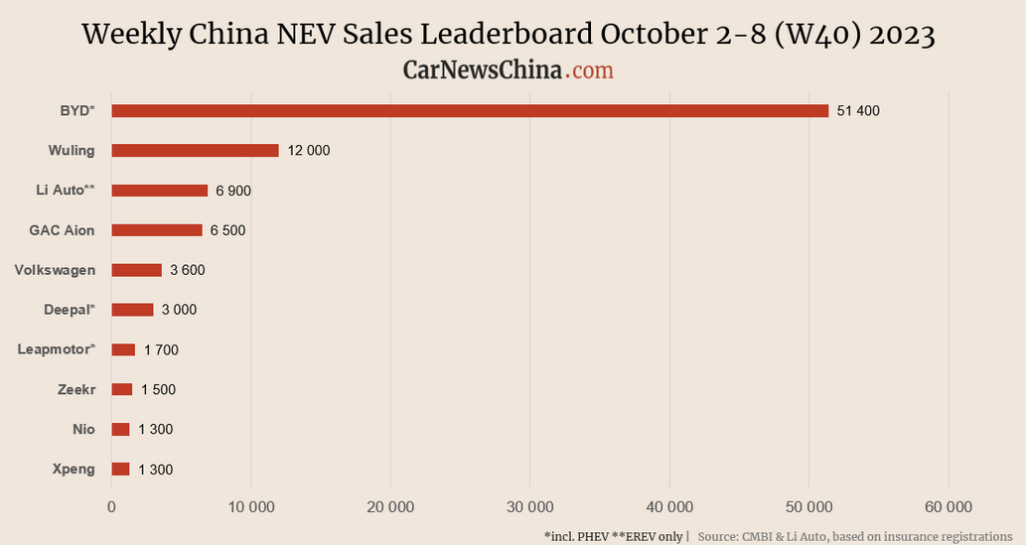Select the Zeekr brand label
1026x545 pixels.
[76, 389]
